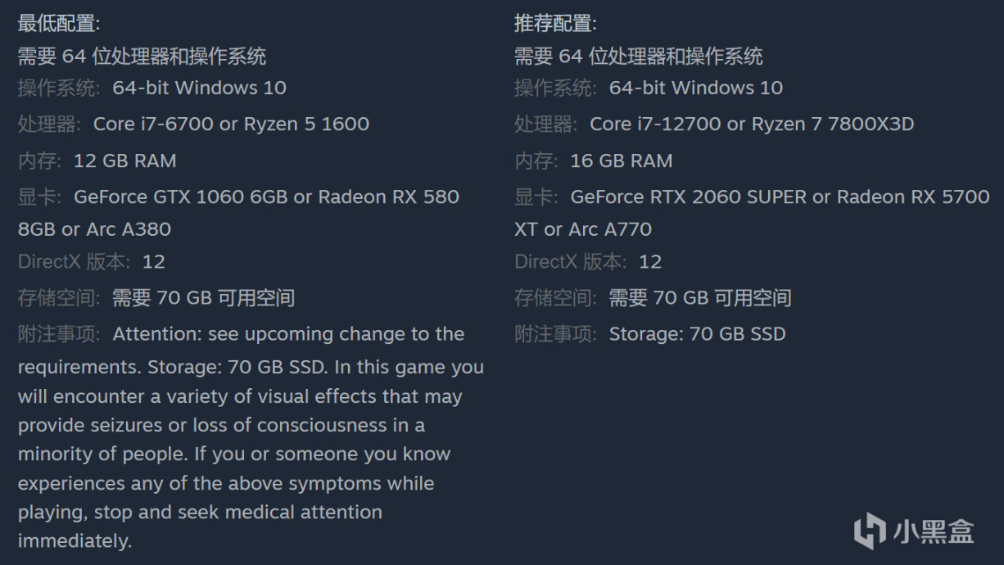The image size is (1004, 565).
Task: Click the Attention: see upcoming change text
Action: pyautogui.click(x=288, y=334)
